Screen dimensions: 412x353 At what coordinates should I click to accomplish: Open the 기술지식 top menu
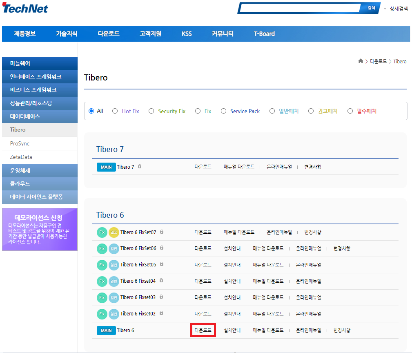[67, 34]
